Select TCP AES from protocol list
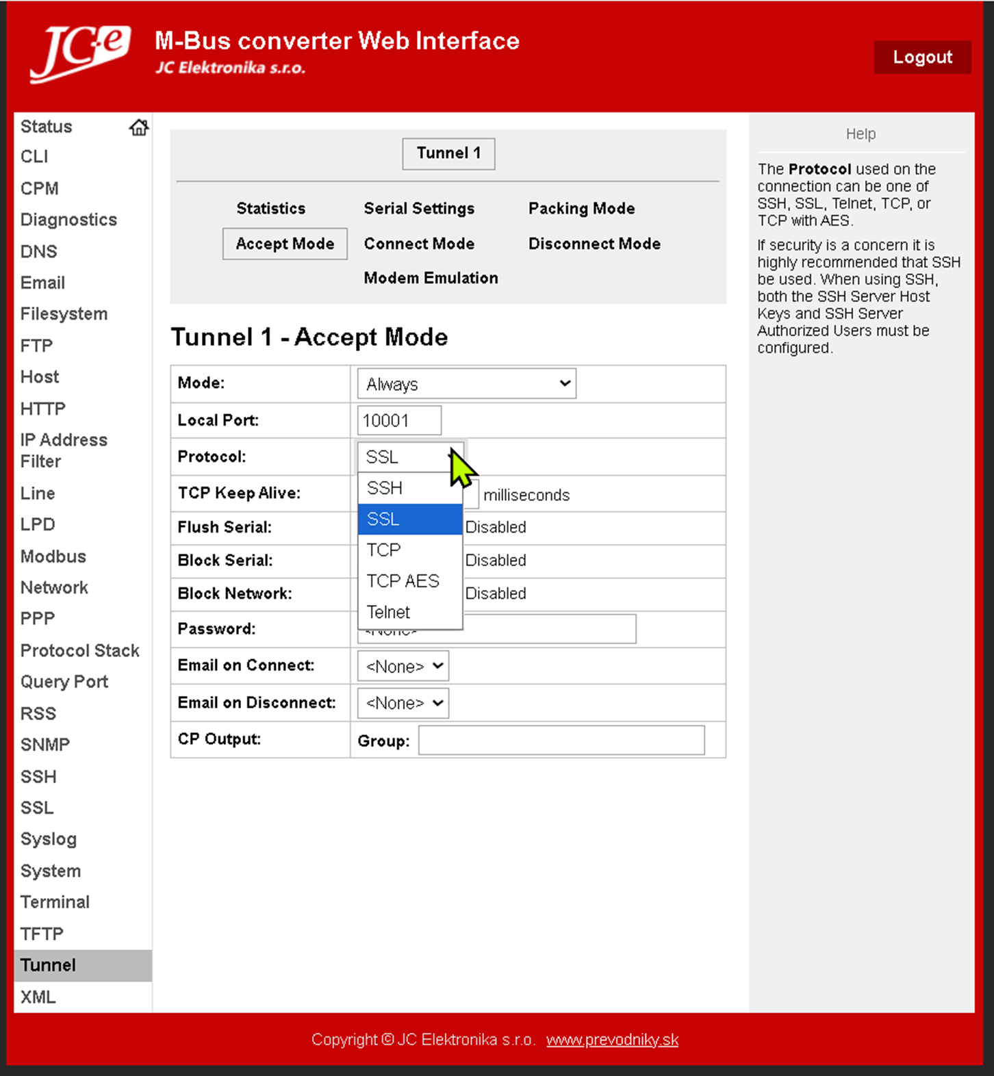This screenshot has height=1076, width=994. pyautogui.click(x=403, y=581)
